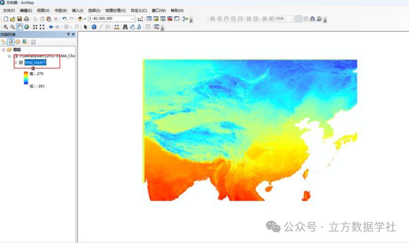Click the 图层 data frame label
Viewport: 409px width, 243px height.
tap(17, 49)
